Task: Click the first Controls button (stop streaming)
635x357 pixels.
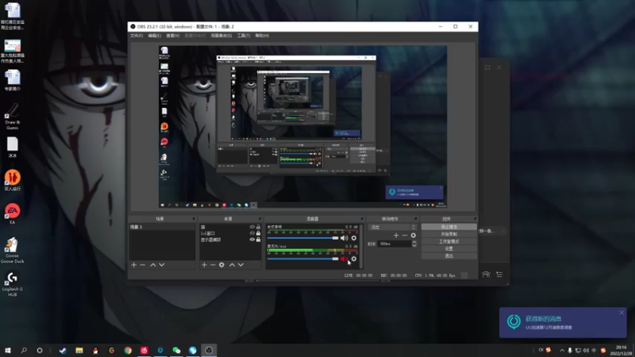Action: (448, 227)
